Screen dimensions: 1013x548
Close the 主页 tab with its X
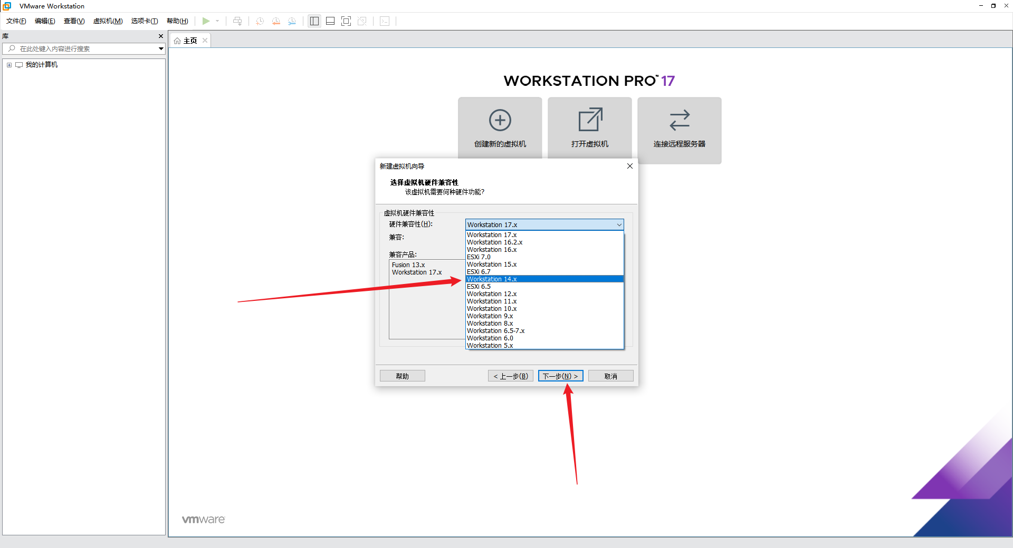tap(205, 41)
